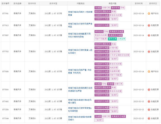Open complaint link 奇瑞艾瑞泽8高速行驶A柱风噪大漏风
The image size is (161, 124).
pyautogui.click(x=80, y=101)
